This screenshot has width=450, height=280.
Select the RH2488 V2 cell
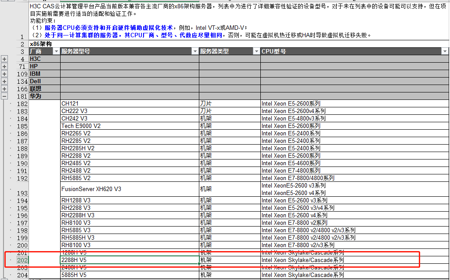pos(130,170)
